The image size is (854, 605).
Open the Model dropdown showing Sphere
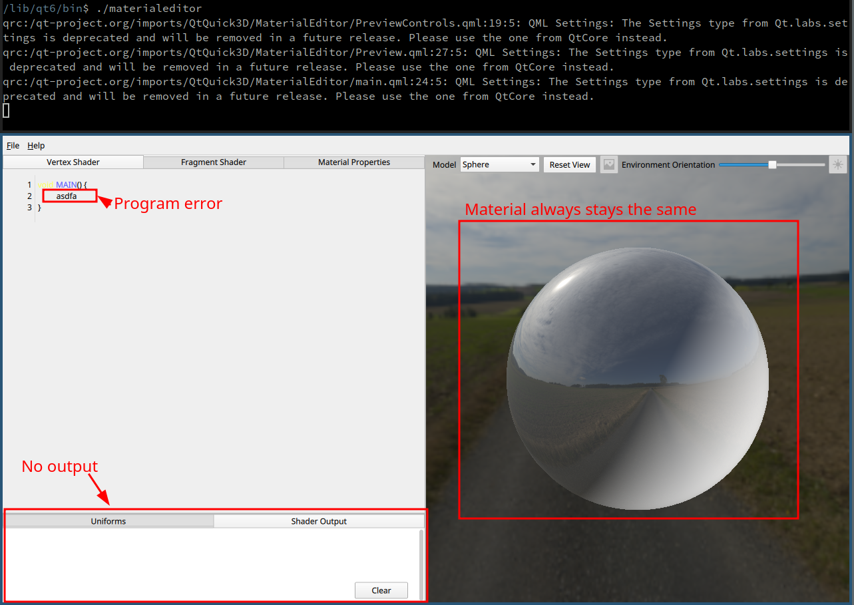[499, 164]
